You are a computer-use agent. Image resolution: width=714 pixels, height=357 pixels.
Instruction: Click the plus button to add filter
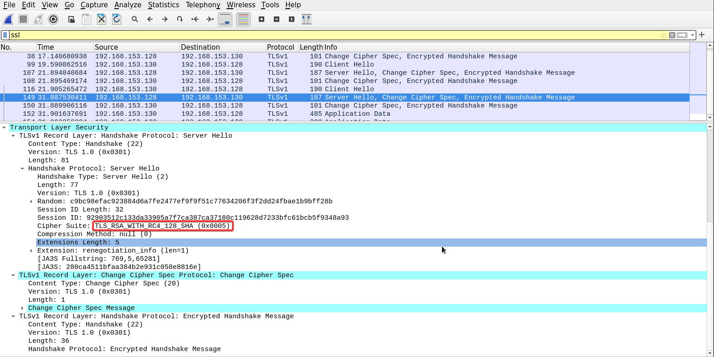click(702, 35)
